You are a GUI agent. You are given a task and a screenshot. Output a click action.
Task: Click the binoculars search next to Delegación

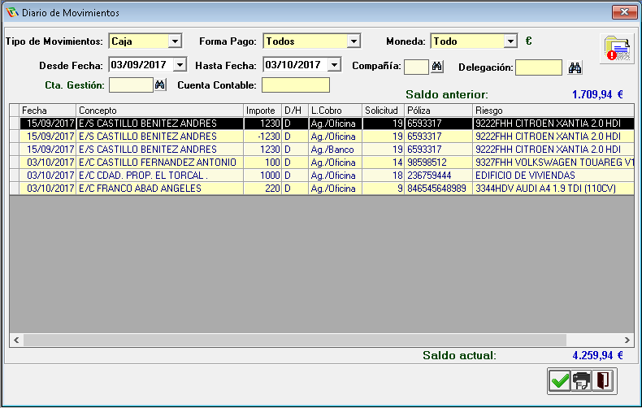coord(575,67)
